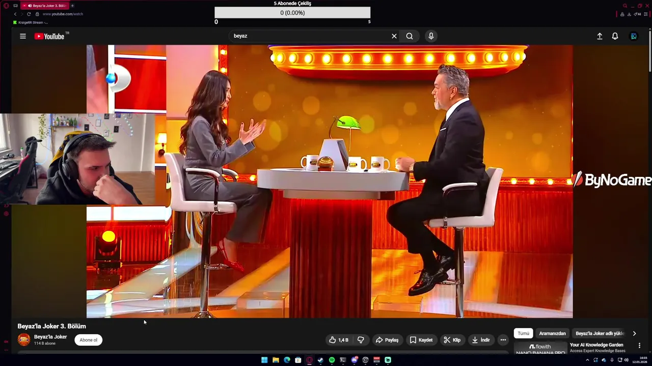Open the KraigeRR Stream bookmark
This screenshot has width=652, height=366.
pos(31,22)
